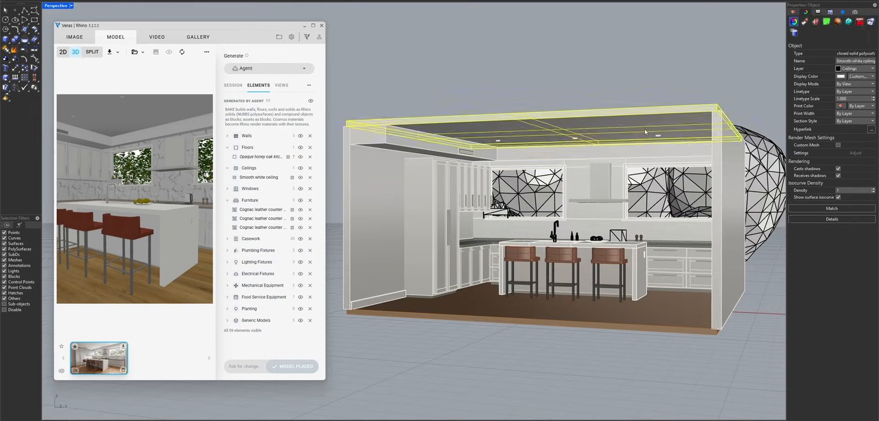Open the Agent generate dropdown
Viewport: 879px width, 421px height.
(269, 69)
